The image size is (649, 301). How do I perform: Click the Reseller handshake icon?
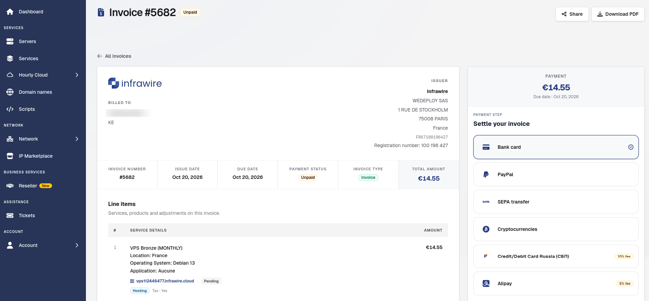pyautogui.click(x=10, y=186)
